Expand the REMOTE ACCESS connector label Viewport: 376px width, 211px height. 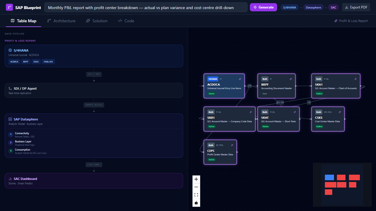click(94, 105)
